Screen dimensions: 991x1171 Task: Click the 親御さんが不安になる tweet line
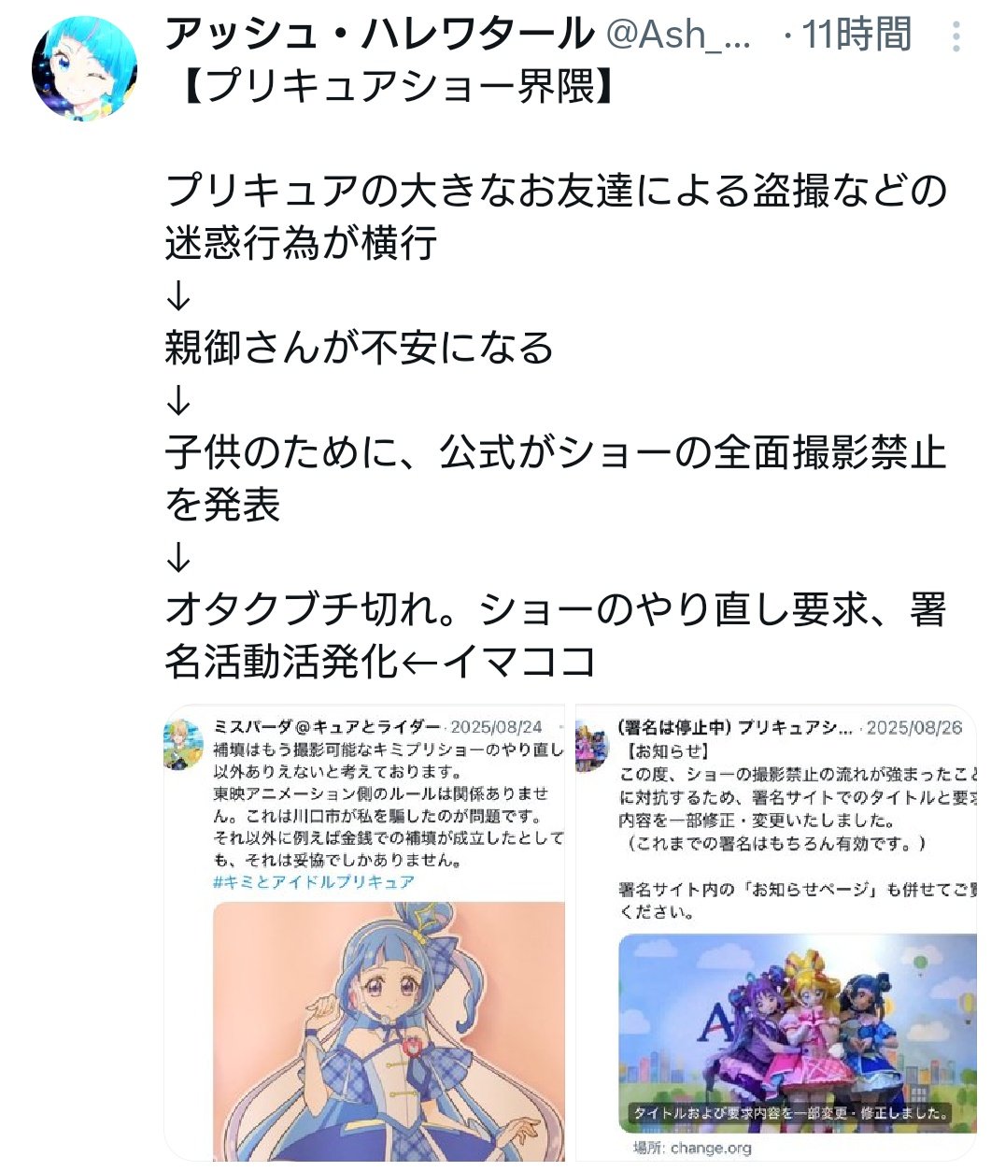coord(360,348)
